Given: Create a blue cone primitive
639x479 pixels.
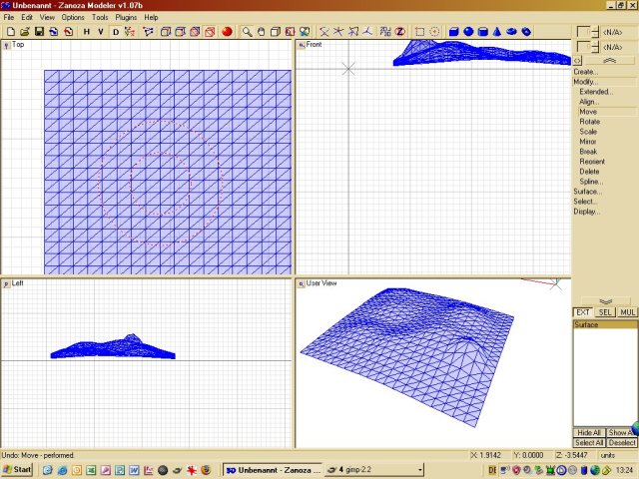Looking at the screenshot, I should 497,31.
